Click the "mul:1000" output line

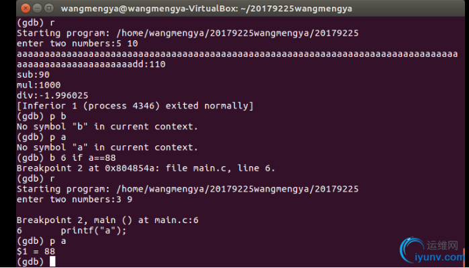pyautogui.click(x=38, y=85)
